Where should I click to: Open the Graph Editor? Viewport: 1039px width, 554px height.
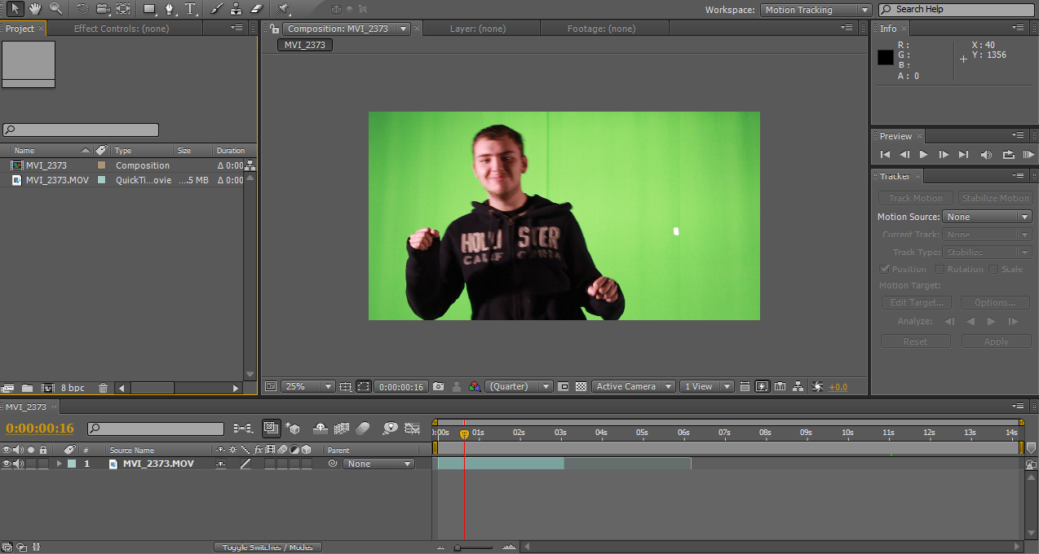(411, 429)
